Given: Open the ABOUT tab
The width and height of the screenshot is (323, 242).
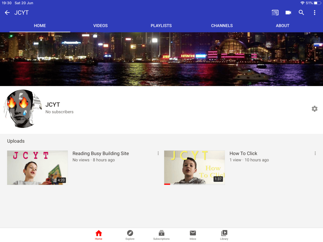Looking at the screenshot, I should [x=282, y=26].
